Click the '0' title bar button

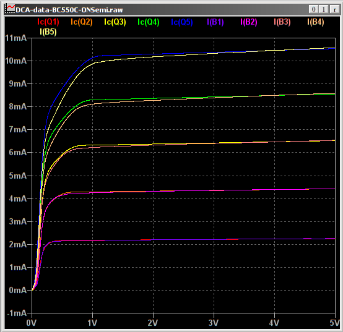[x=313, y=9]
